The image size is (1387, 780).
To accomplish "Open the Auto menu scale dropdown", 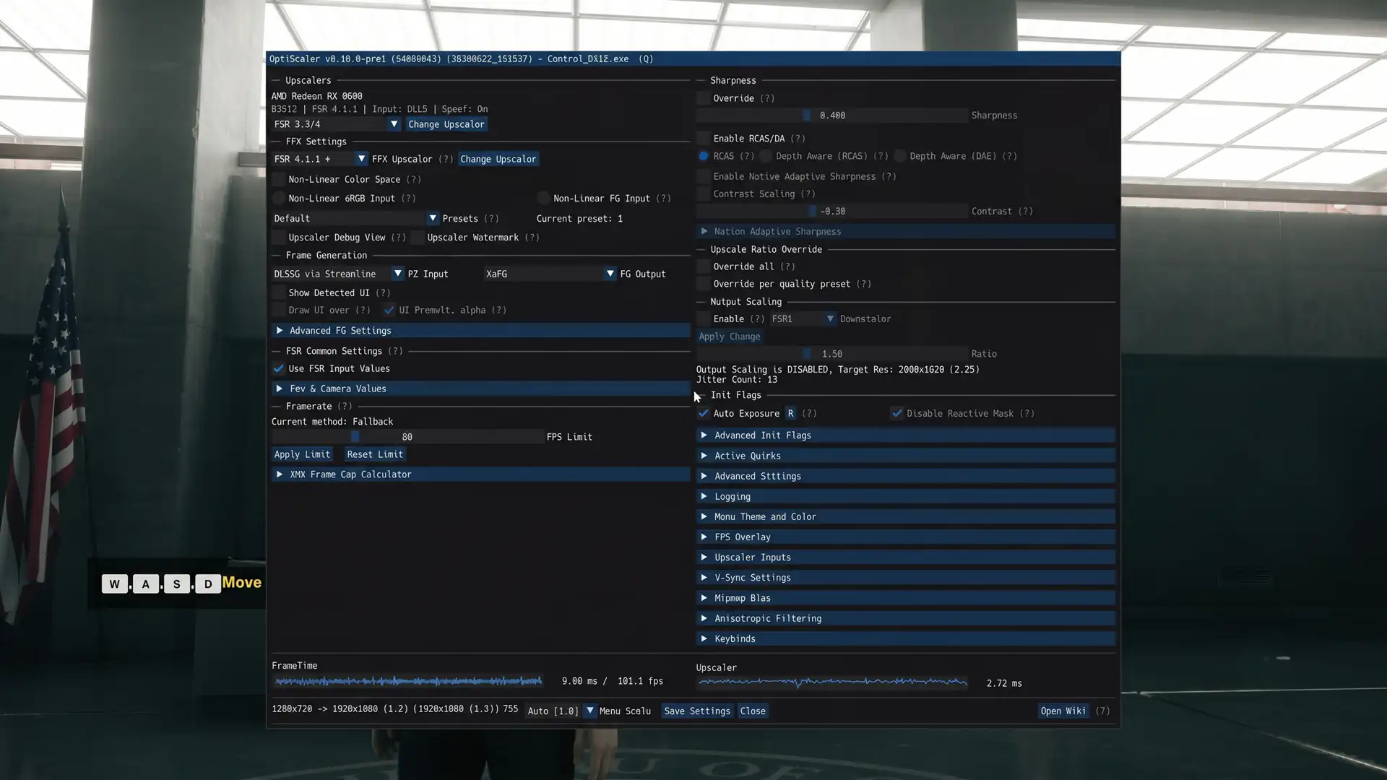I will (x=561, y=711).
